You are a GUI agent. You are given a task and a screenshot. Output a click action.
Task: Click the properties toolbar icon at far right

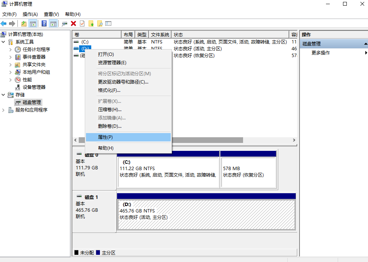point(108,23)
